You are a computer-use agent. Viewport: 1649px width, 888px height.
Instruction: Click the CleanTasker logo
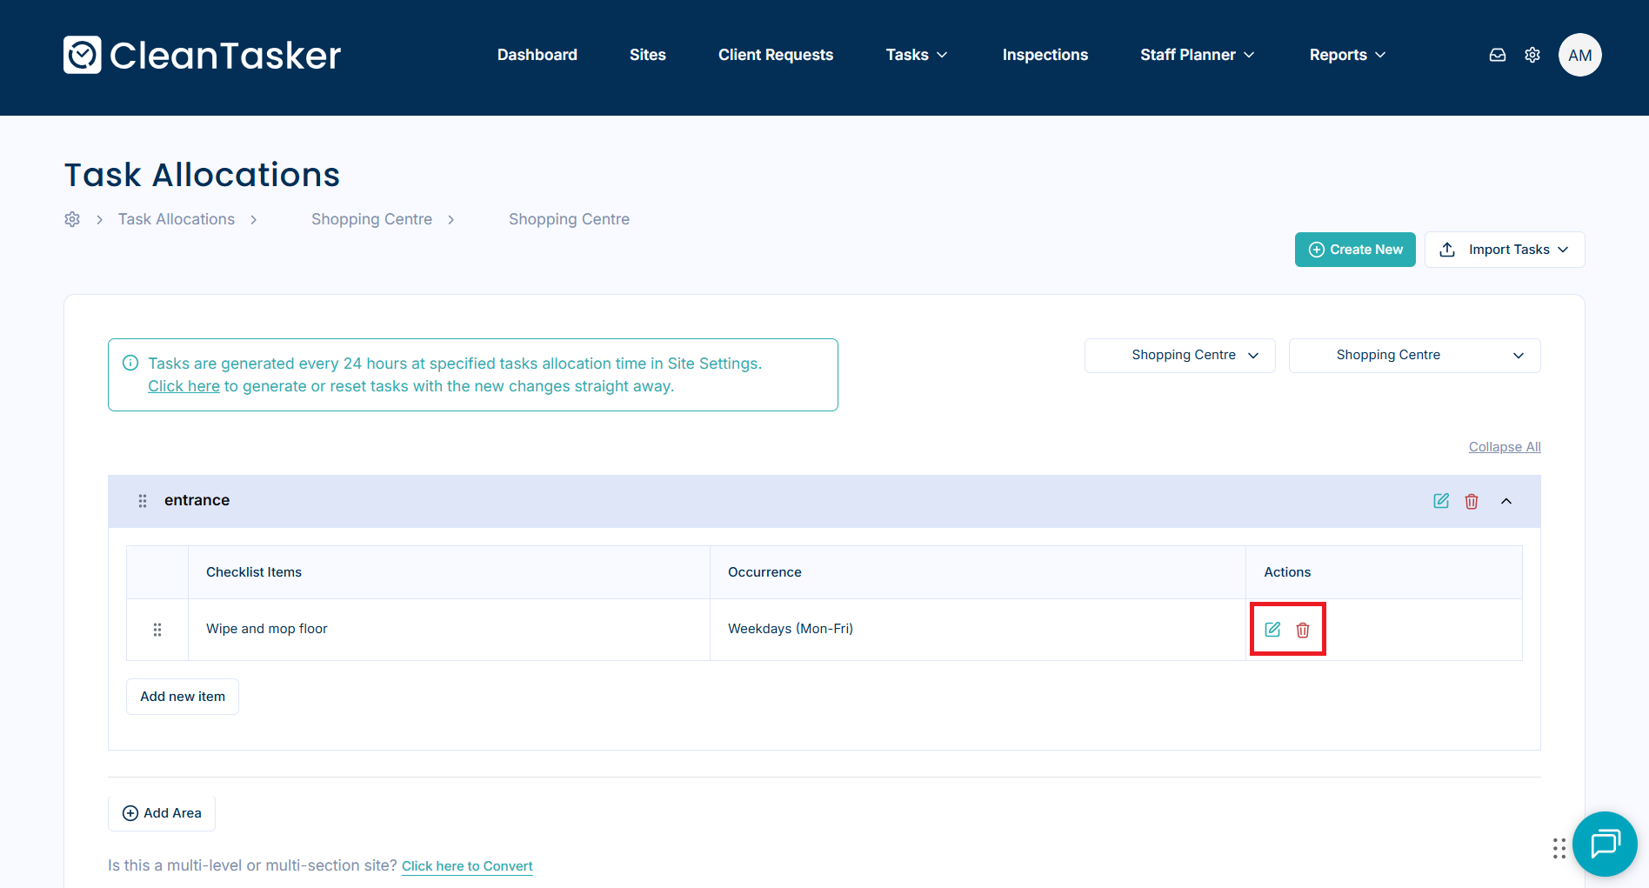(202, 55)
